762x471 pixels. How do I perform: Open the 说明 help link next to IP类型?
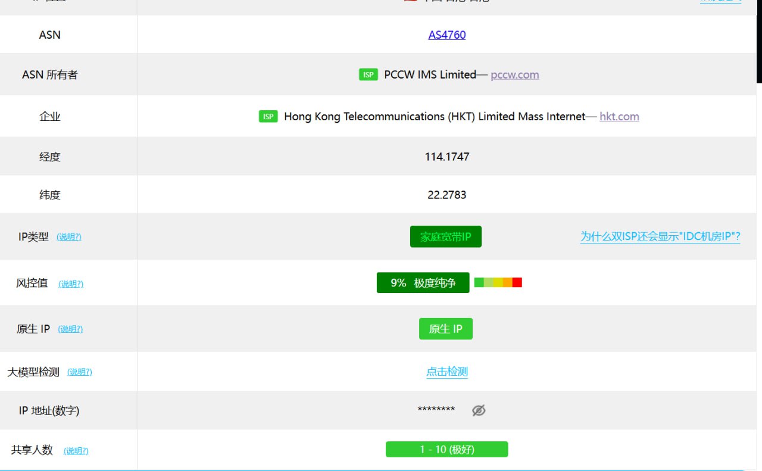tap(69, 236)
